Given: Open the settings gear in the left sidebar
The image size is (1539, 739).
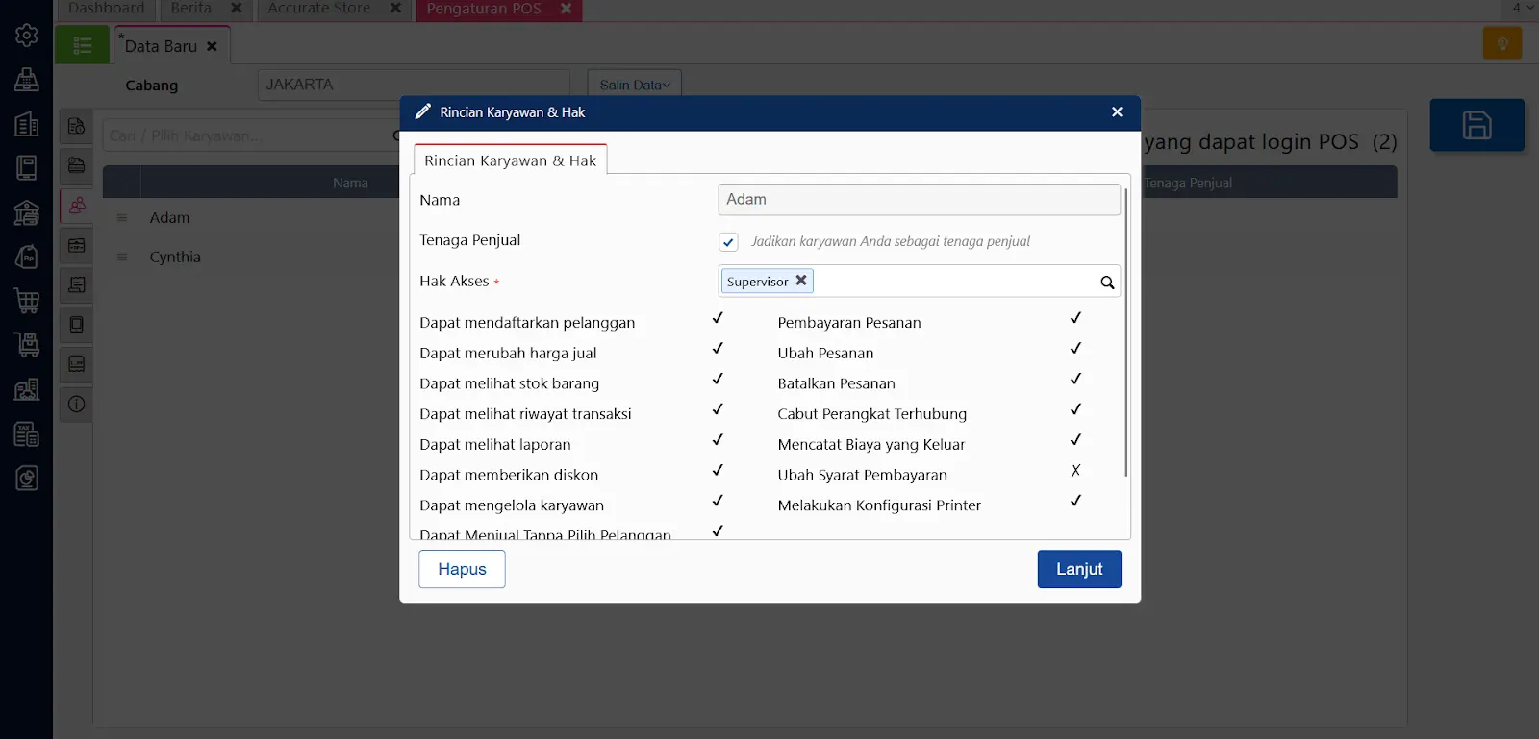Looking at the screenshot, I should (x=27, y=36).
